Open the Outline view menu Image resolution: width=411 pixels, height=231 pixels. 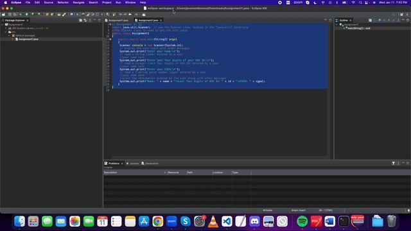(398, 20)
